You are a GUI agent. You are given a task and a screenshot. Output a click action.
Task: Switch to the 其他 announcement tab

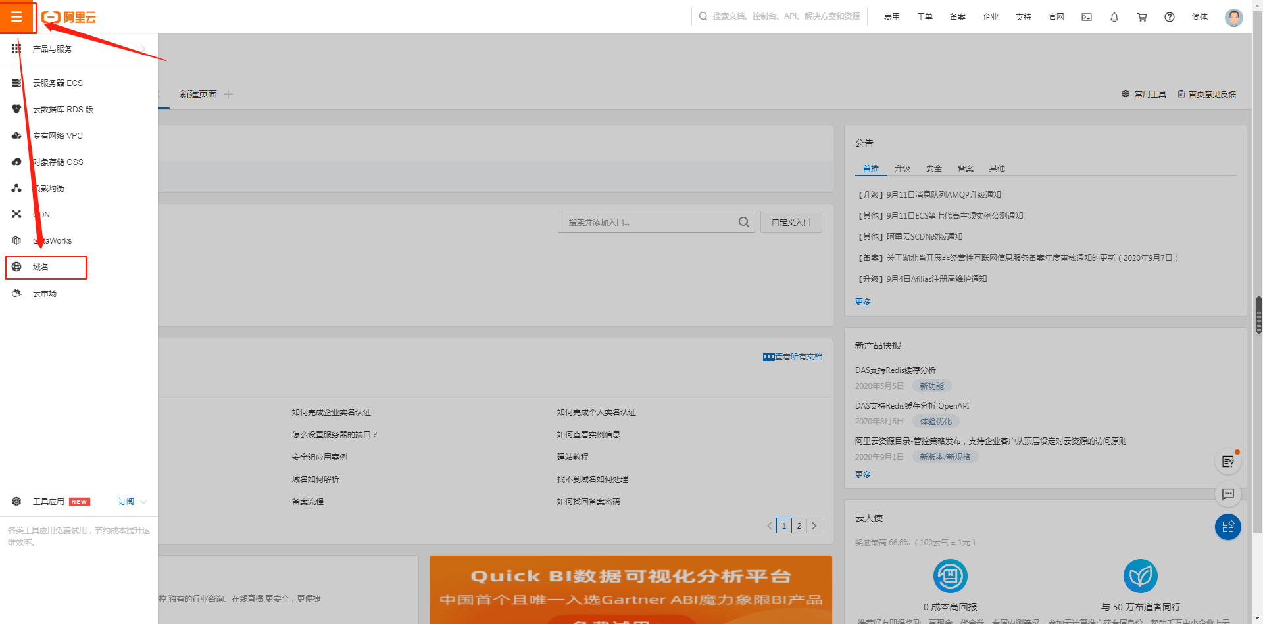click(997, 169)
